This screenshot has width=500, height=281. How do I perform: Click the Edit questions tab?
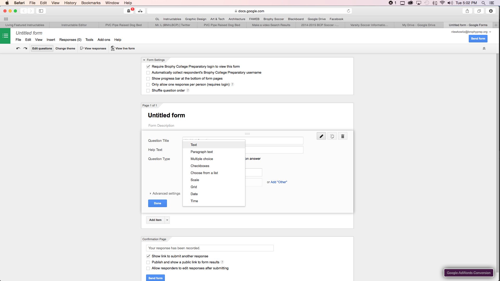[42, 48]
